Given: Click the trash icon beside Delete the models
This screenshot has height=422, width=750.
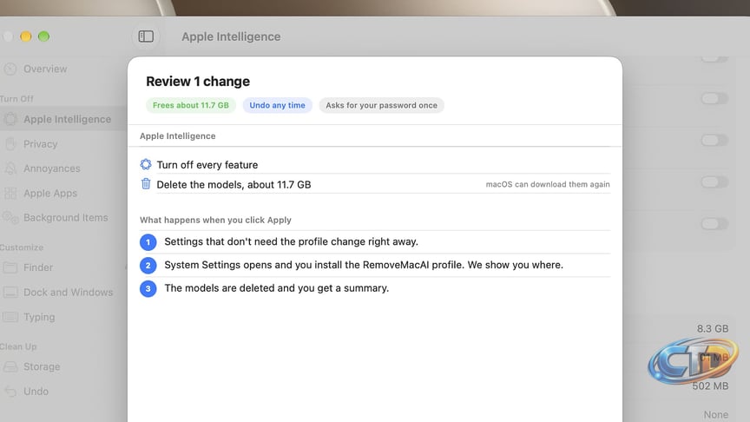Looking at the screenshot, I should coord(146,184).
